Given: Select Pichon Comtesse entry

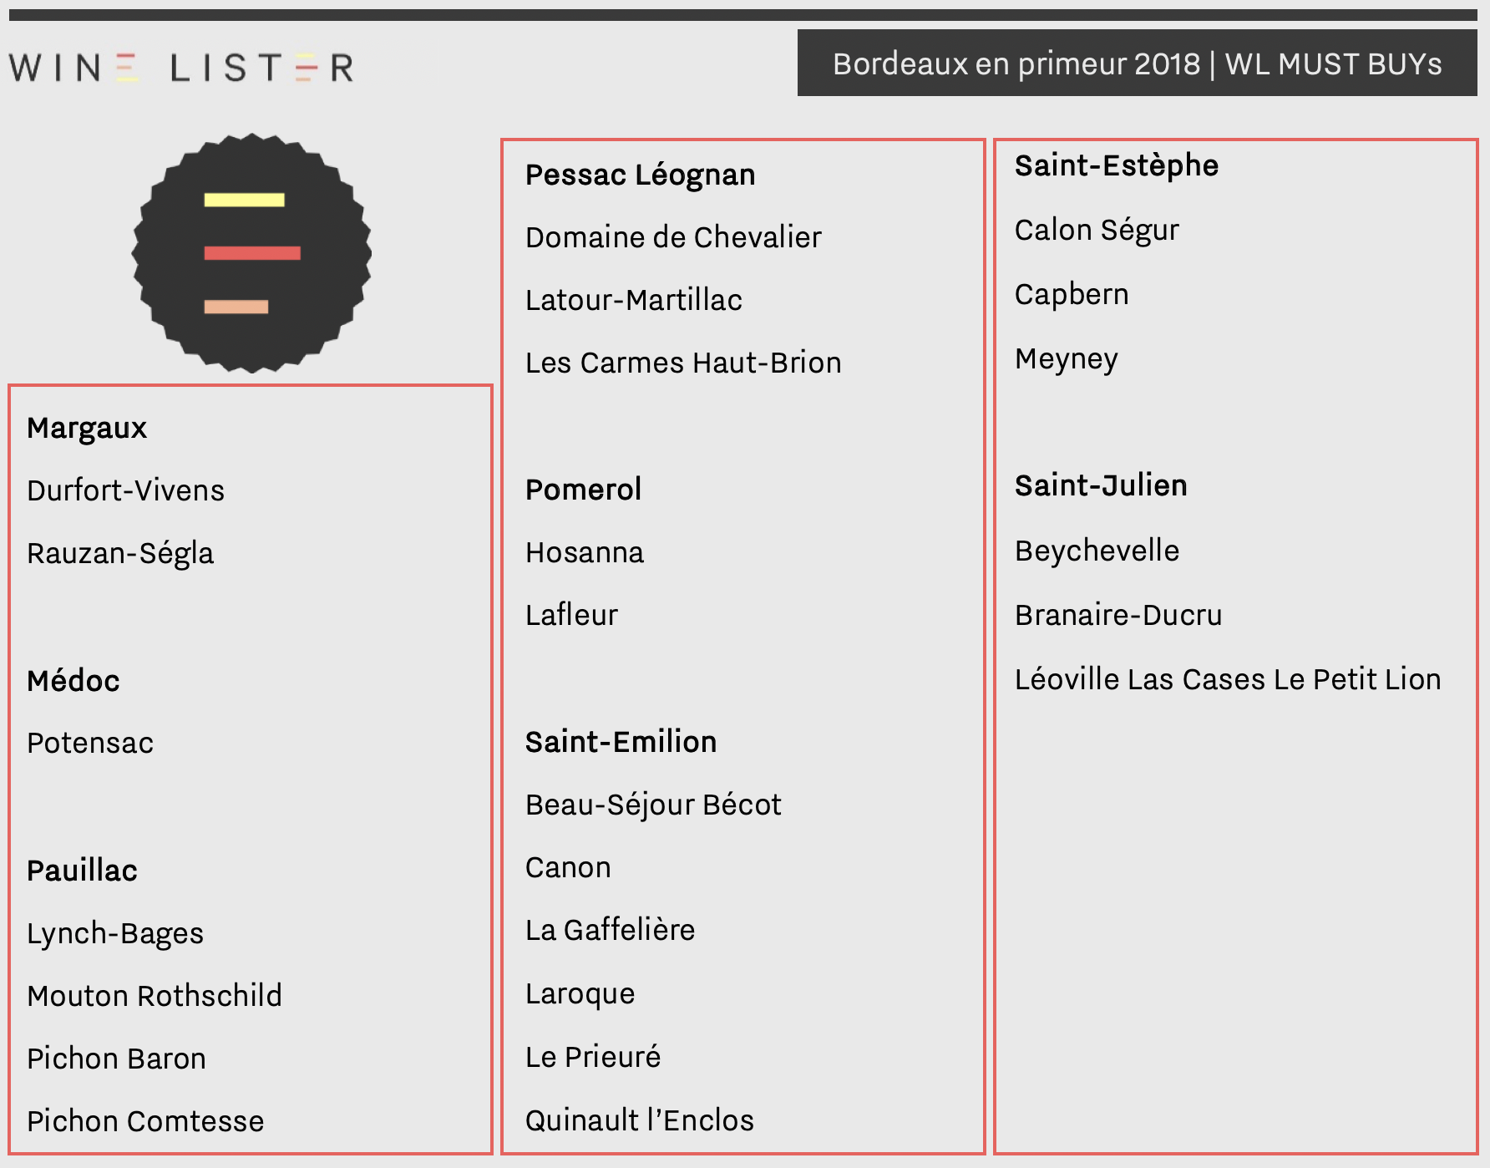Looking at the screenshot, I should 145,1121.
